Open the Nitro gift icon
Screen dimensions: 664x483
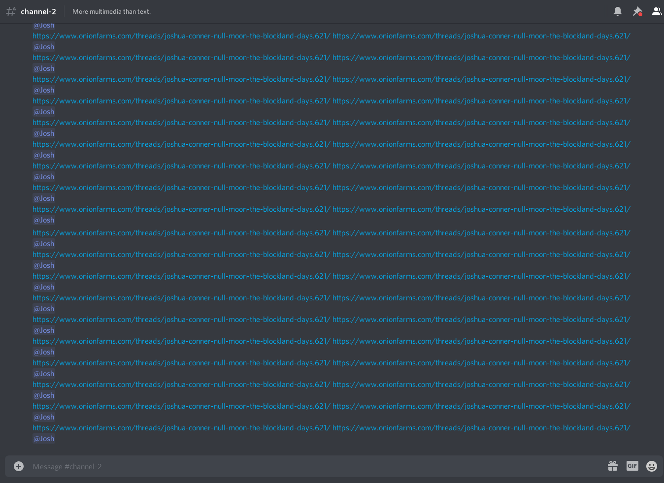[x=613, y=466]
